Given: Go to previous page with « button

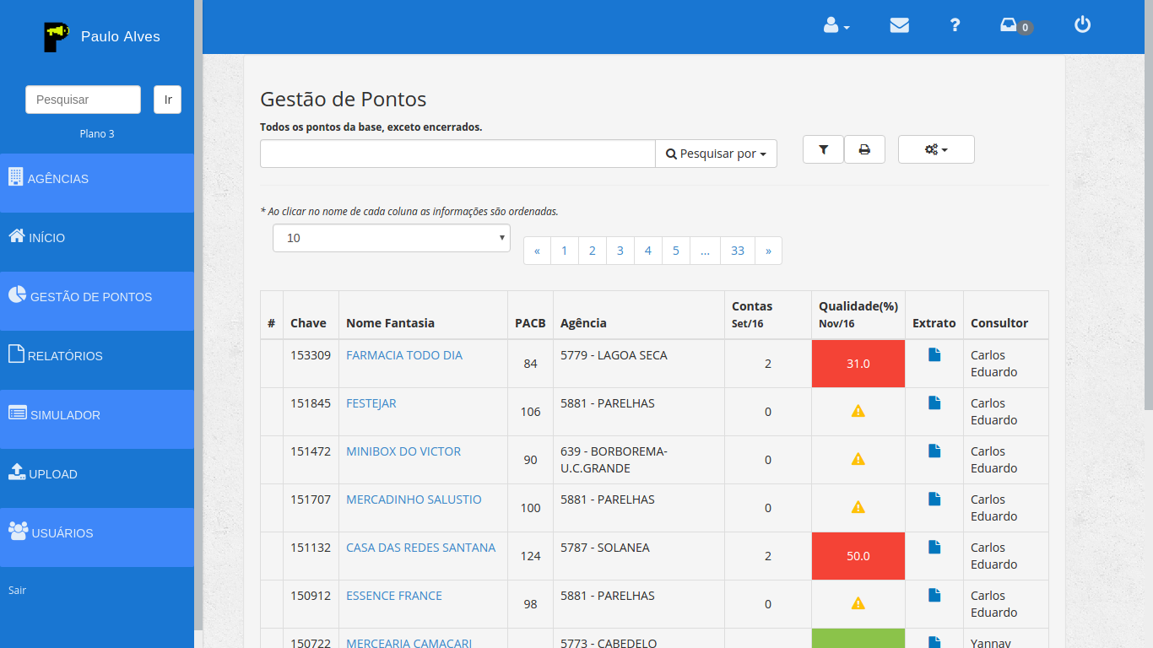Looking at the screenshot, I should pyautogui.click(x=537, y=251).
